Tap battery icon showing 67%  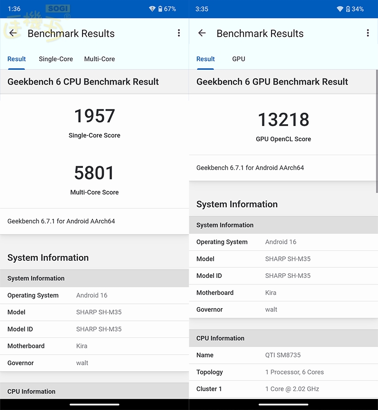[x=160, y=9]
